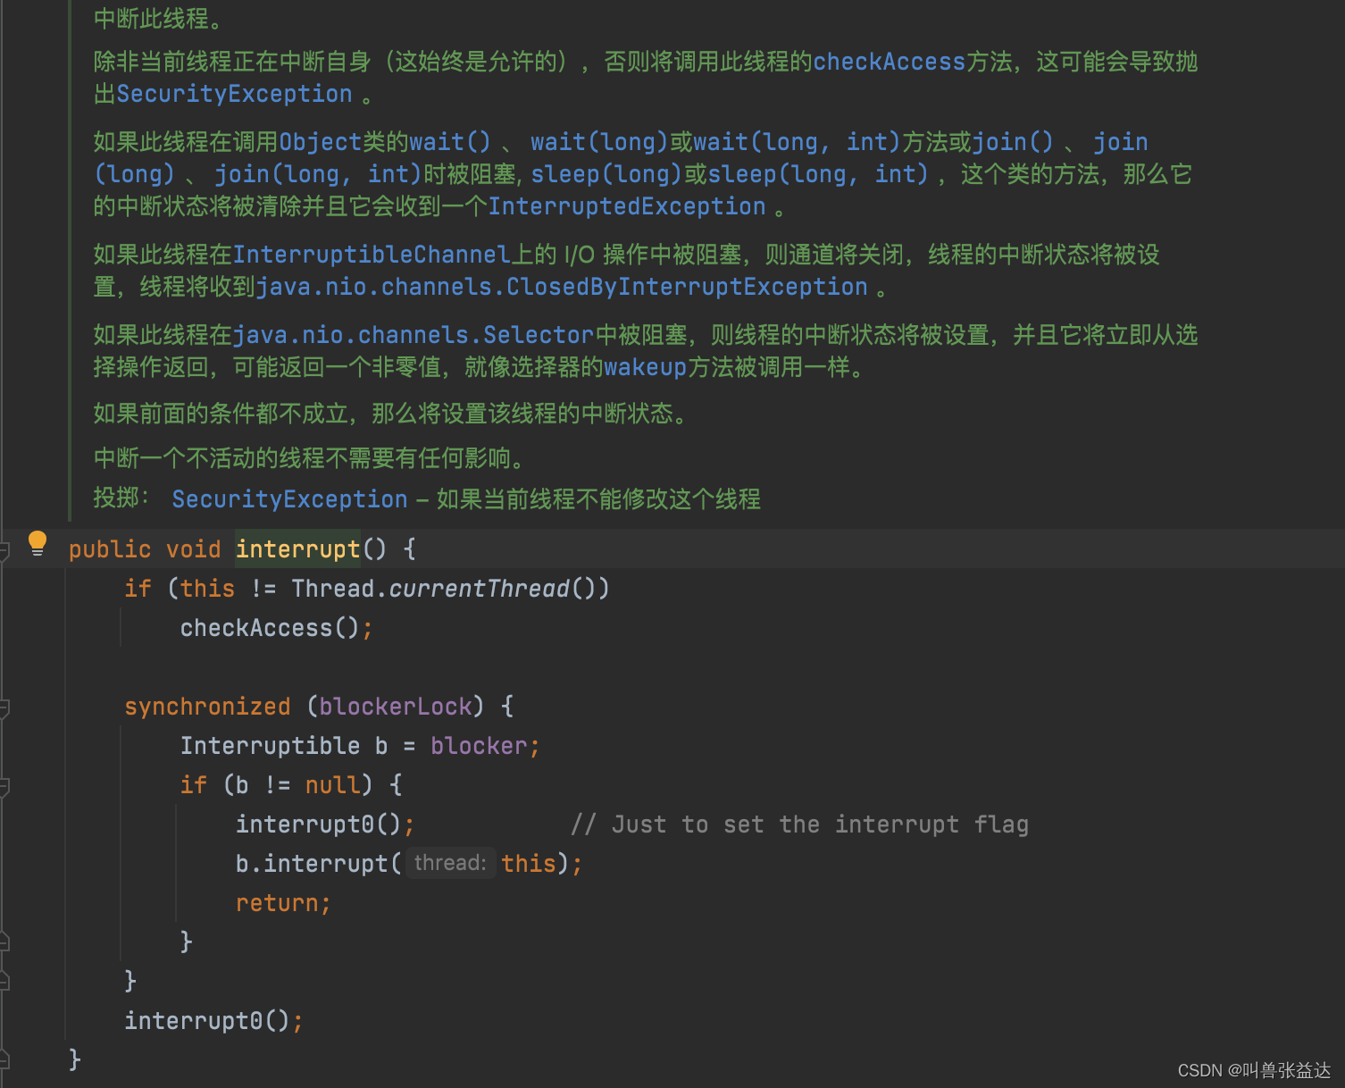Follow the sleep(long, int) doc link
This screenshot has width=1345, height=1088.
819,174
